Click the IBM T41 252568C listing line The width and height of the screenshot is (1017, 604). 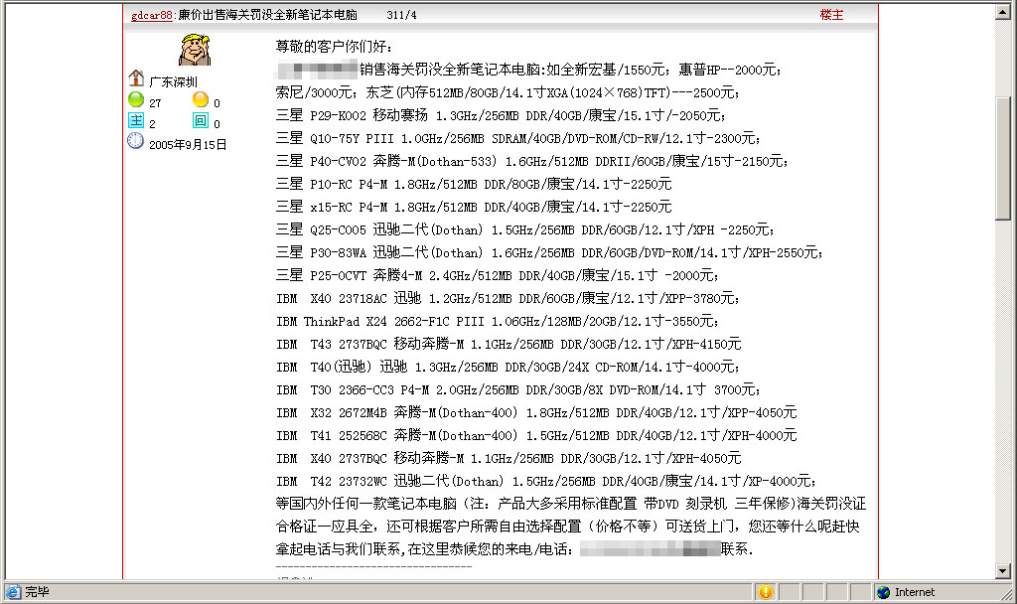(536, 435)
